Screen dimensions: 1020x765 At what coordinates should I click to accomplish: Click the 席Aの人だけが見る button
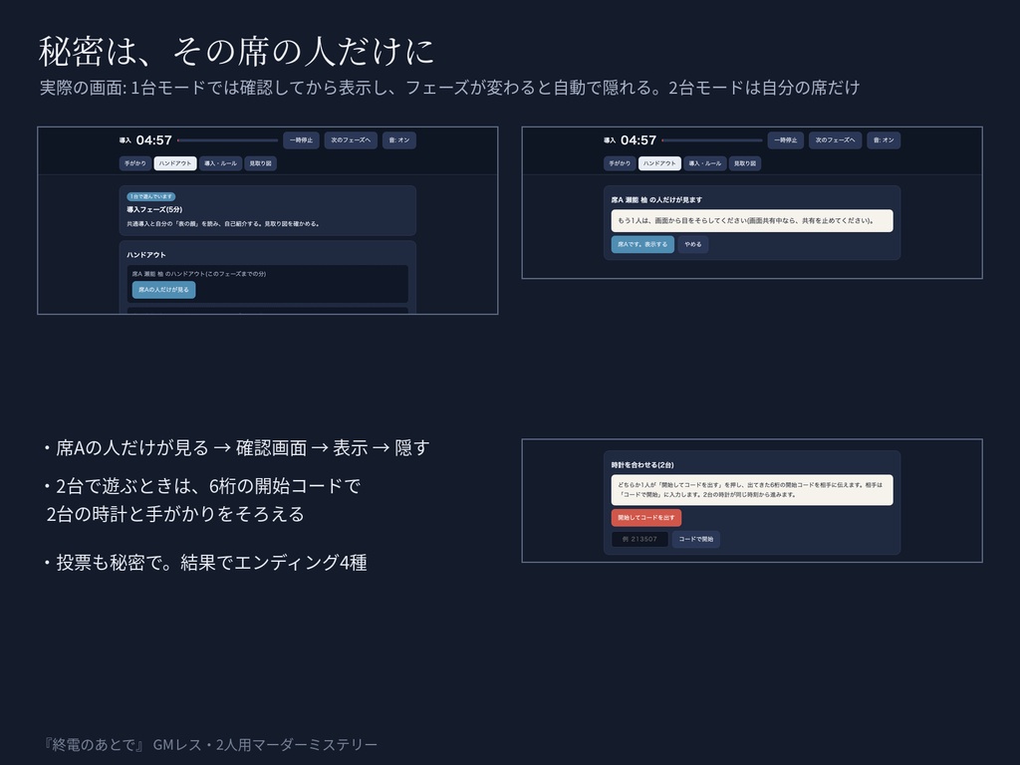tap(164, 290)
